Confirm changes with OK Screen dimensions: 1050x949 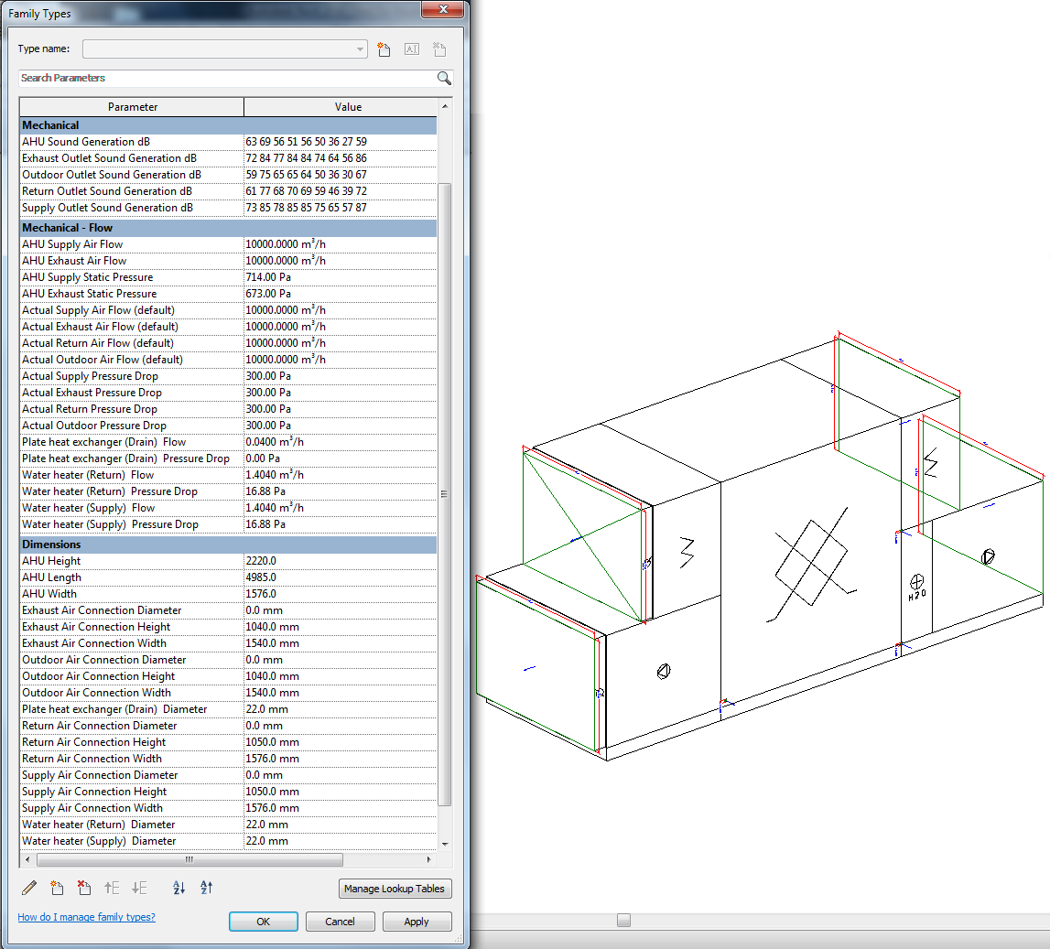(263, 921)
